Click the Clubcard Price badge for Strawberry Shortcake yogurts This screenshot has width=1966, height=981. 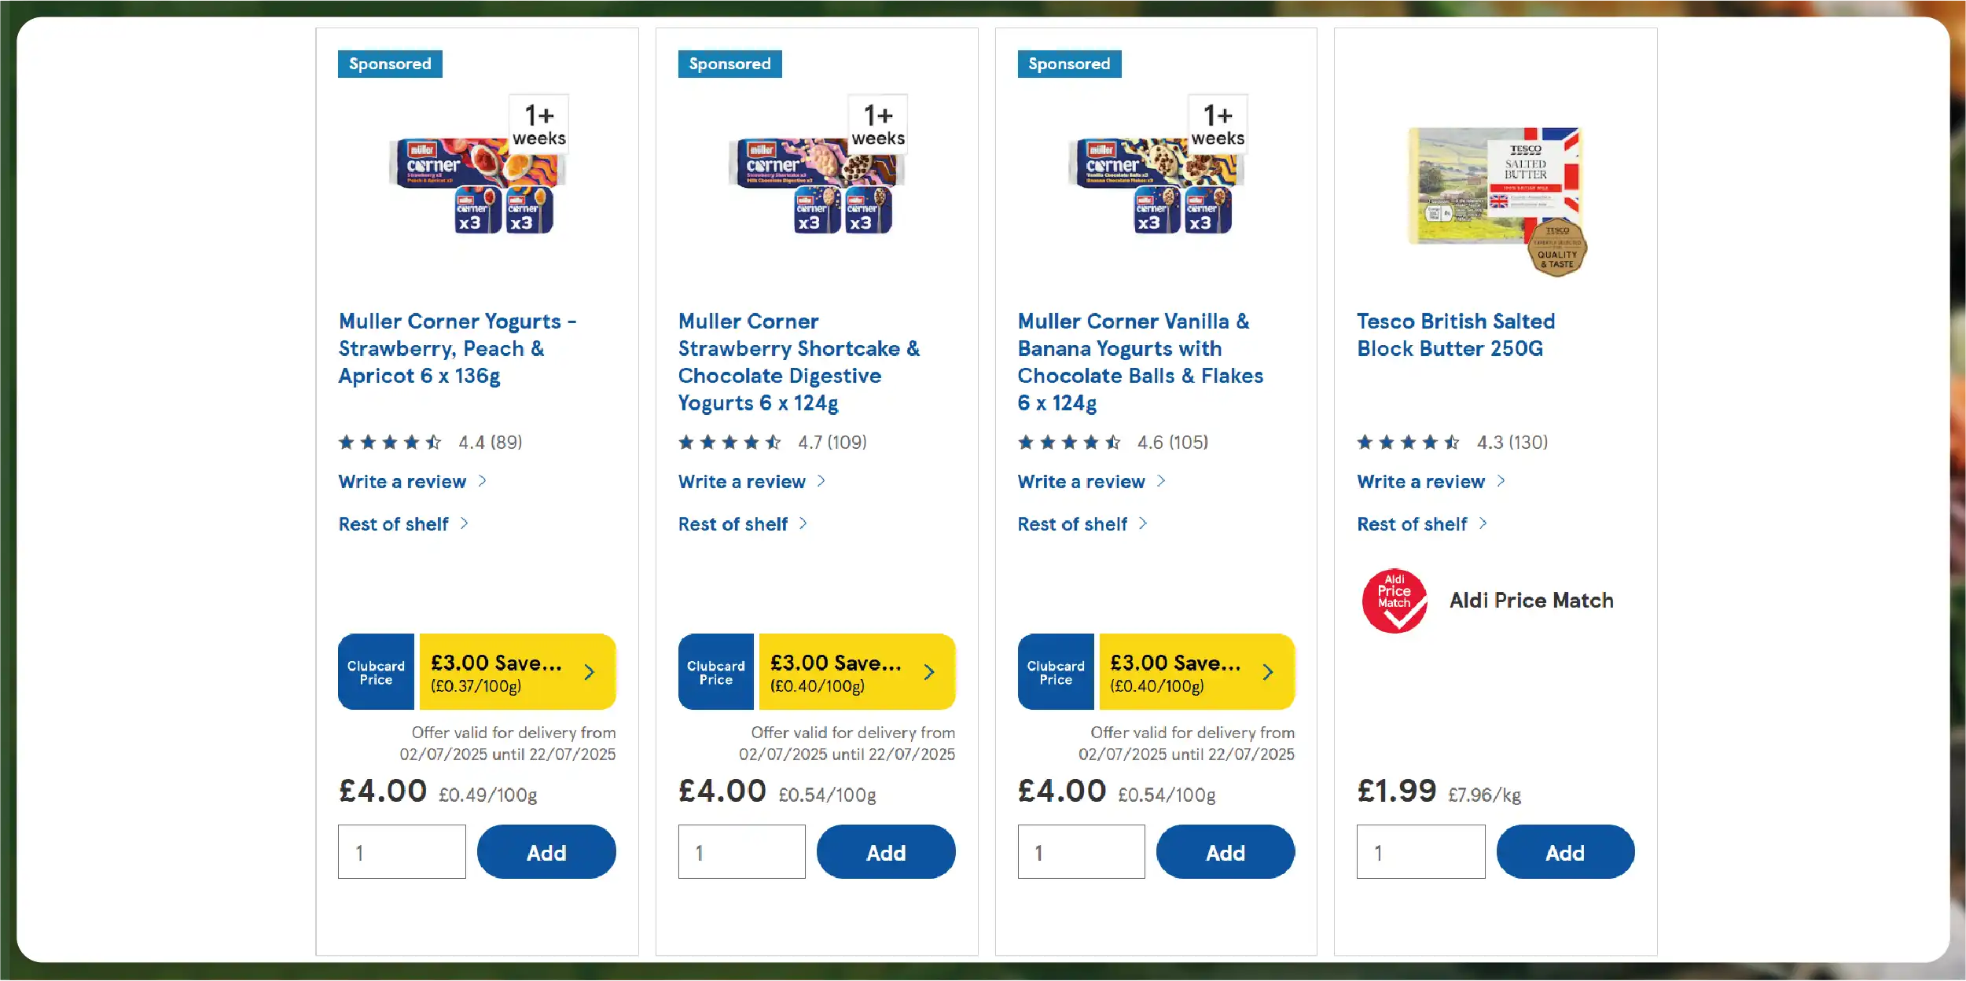[x=715, y=672]
